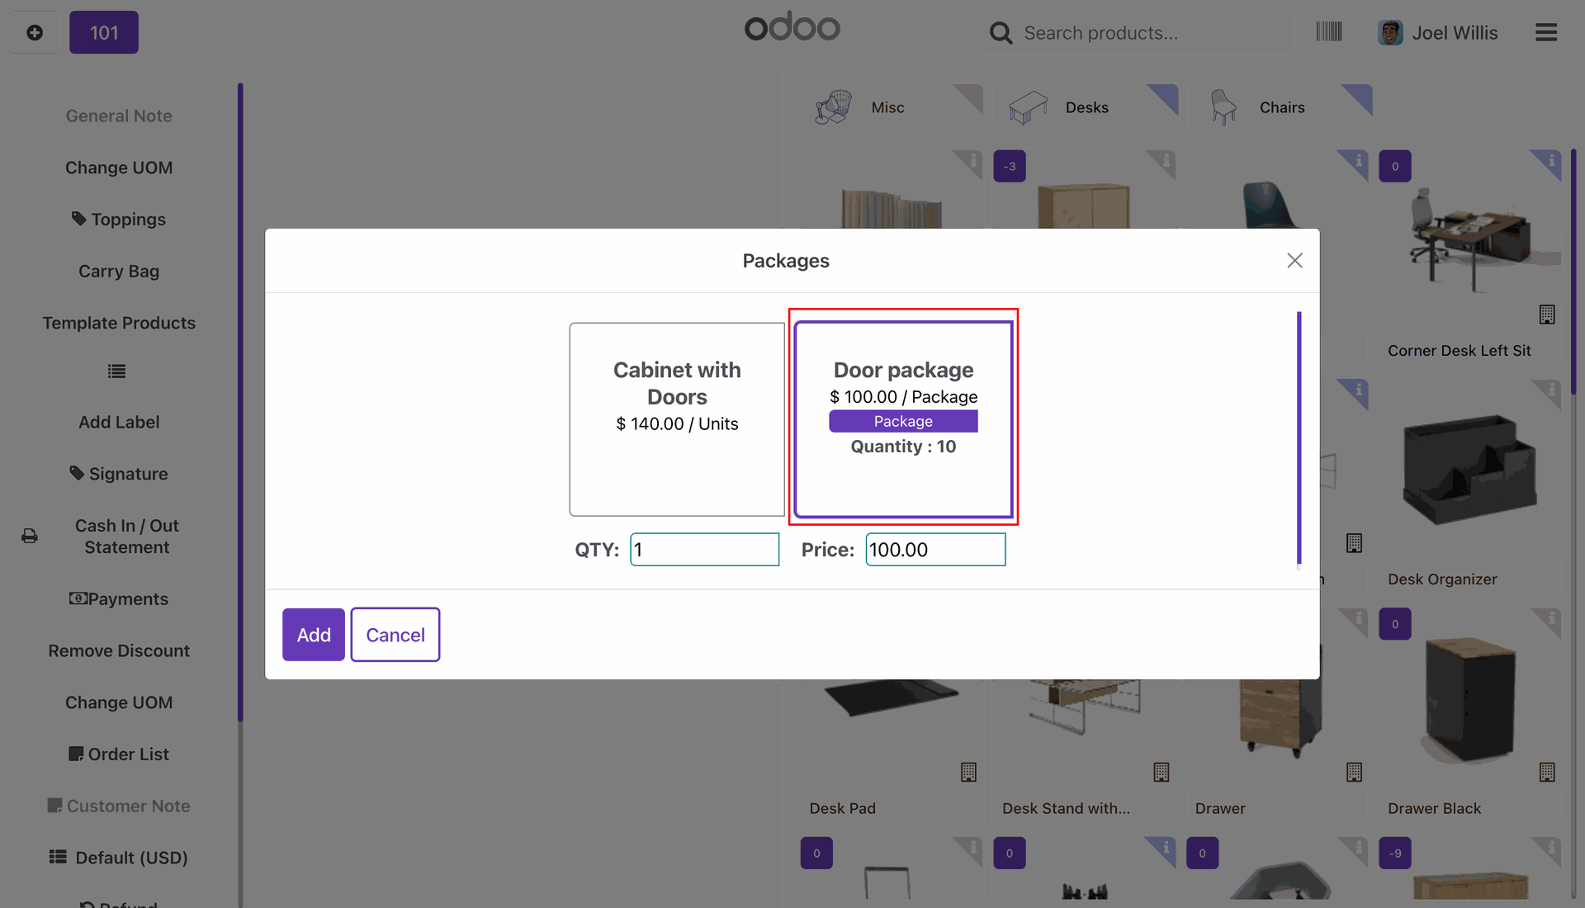Image resolution: width=1585 pixels, height=908 pixels.
Task: Switch to the Chairs category
Action: (x=1280, y=107)
